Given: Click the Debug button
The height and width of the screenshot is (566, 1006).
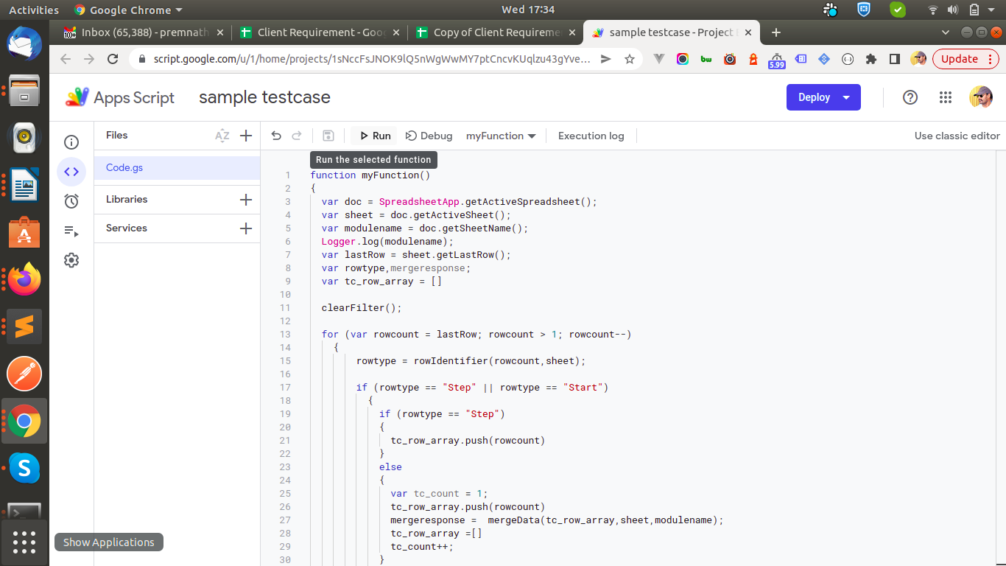Looking at the screenshot, I should coord(429,136).
